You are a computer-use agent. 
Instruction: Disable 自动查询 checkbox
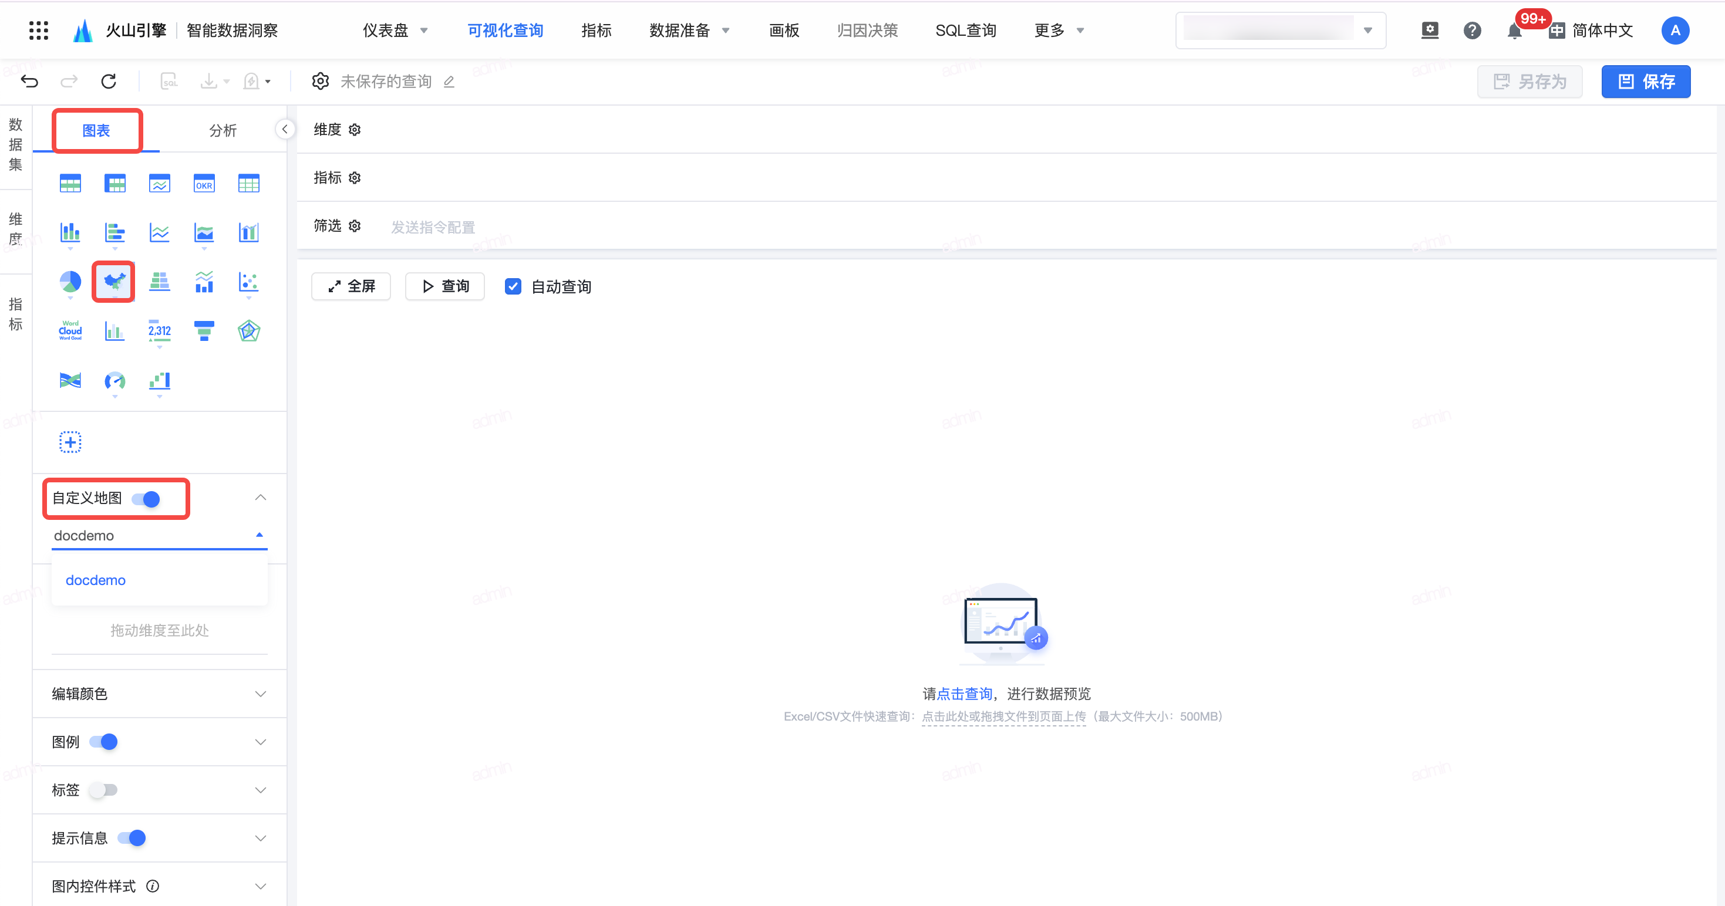coord(513,286)
